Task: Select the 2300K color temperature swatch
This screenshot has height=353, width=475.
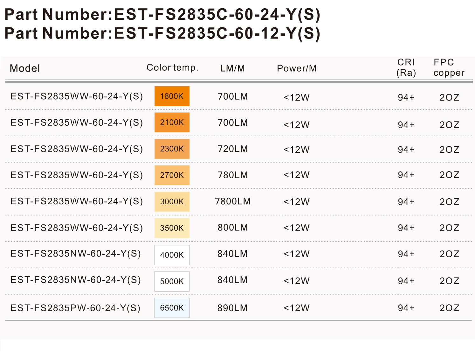Action: coord(172,149)
